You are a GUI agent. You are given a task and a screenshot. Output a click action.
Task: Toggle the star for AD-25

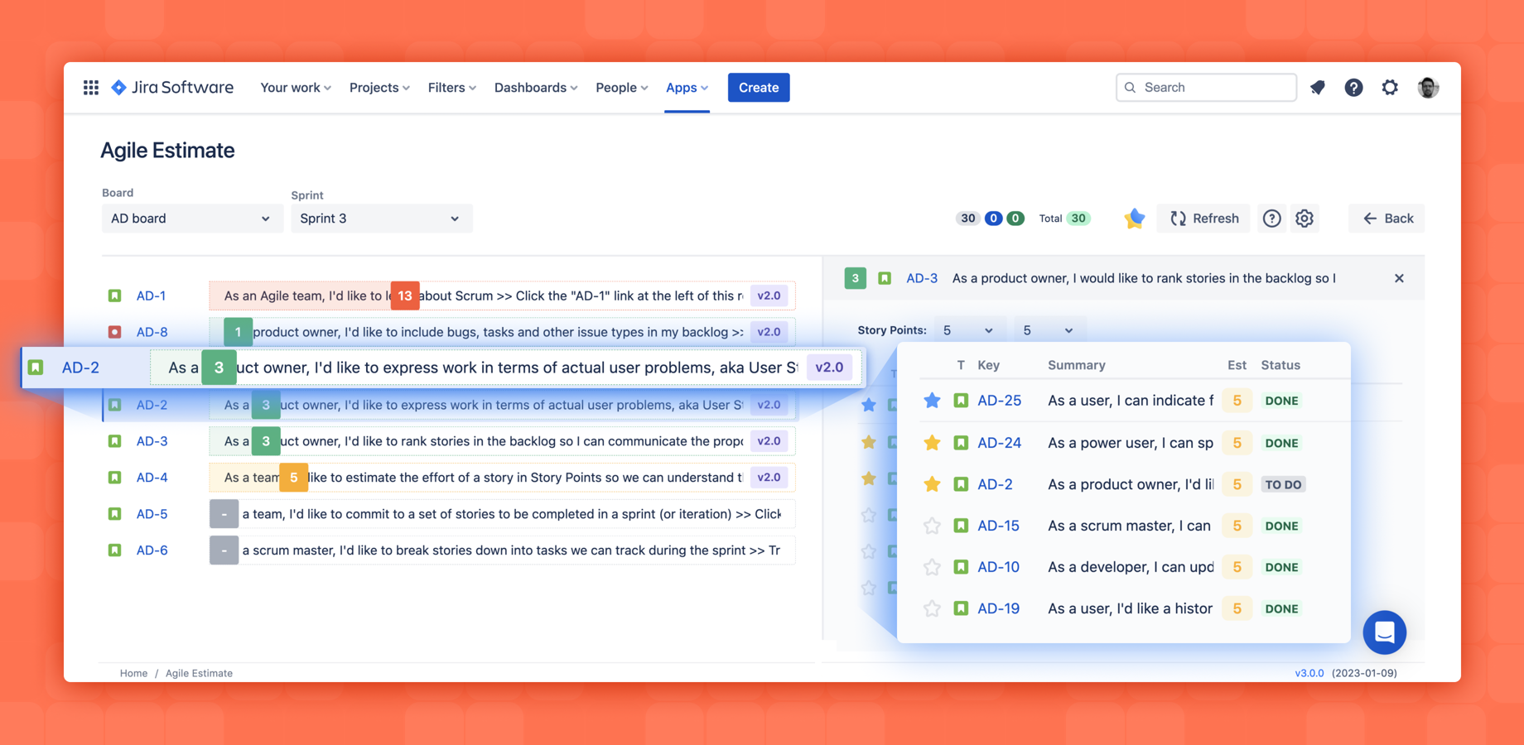tap(932, 401)
